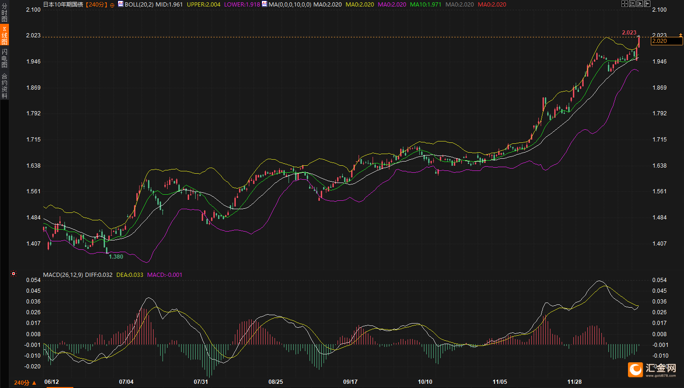Click the 11/28 date marker on time axis
Image resolution: width=684 pixels, height=388 pixels.
pyautogui.click(x=574, y=382)
